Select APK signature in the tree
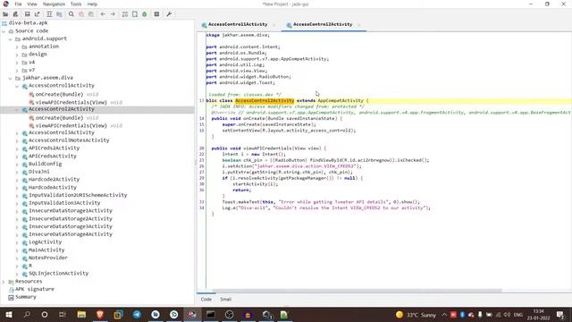The height and width of the screenshot is (322, 572). tap(35, 289)
